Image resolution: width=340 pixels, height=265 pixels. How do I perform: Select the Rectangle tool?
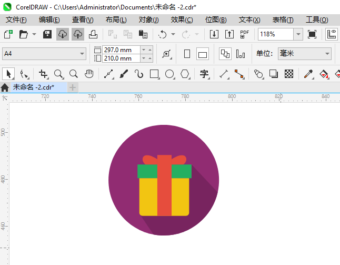point(154,74)
